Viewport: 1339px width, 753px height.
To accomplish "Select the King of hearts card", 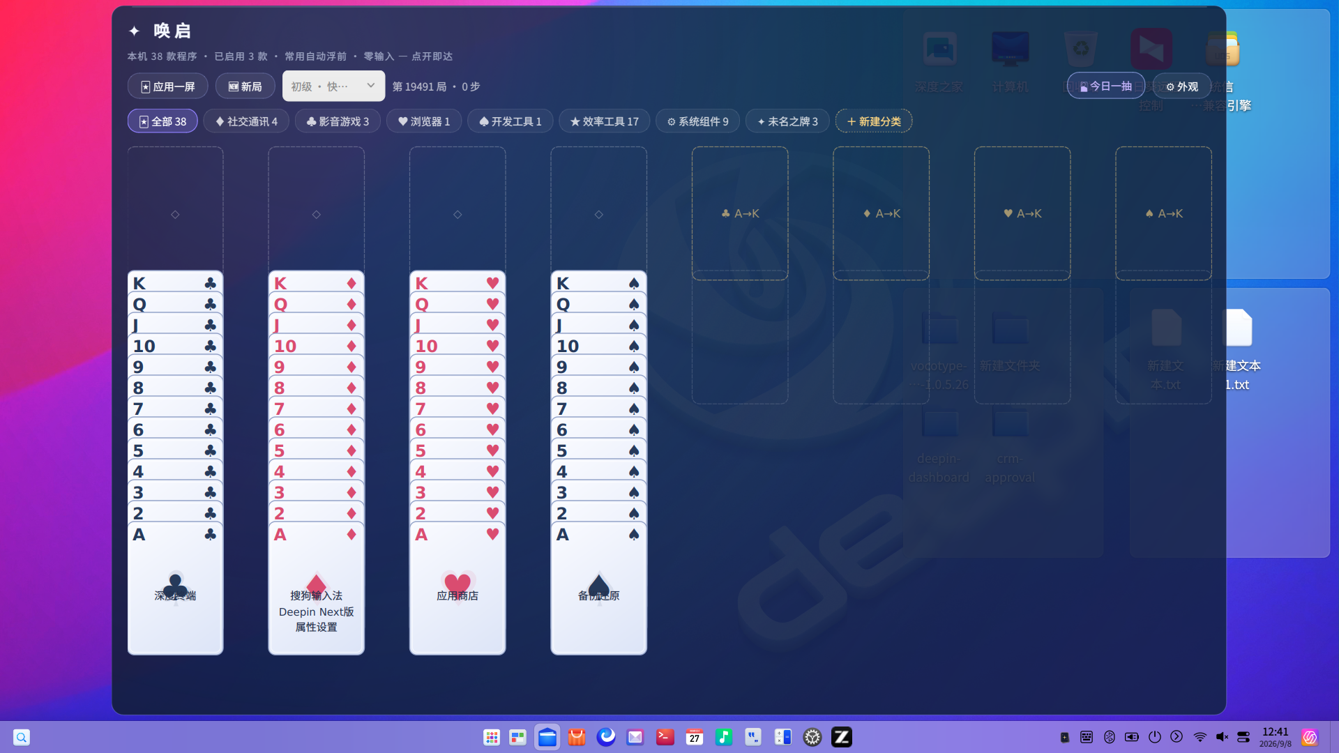I will point(457,282).
